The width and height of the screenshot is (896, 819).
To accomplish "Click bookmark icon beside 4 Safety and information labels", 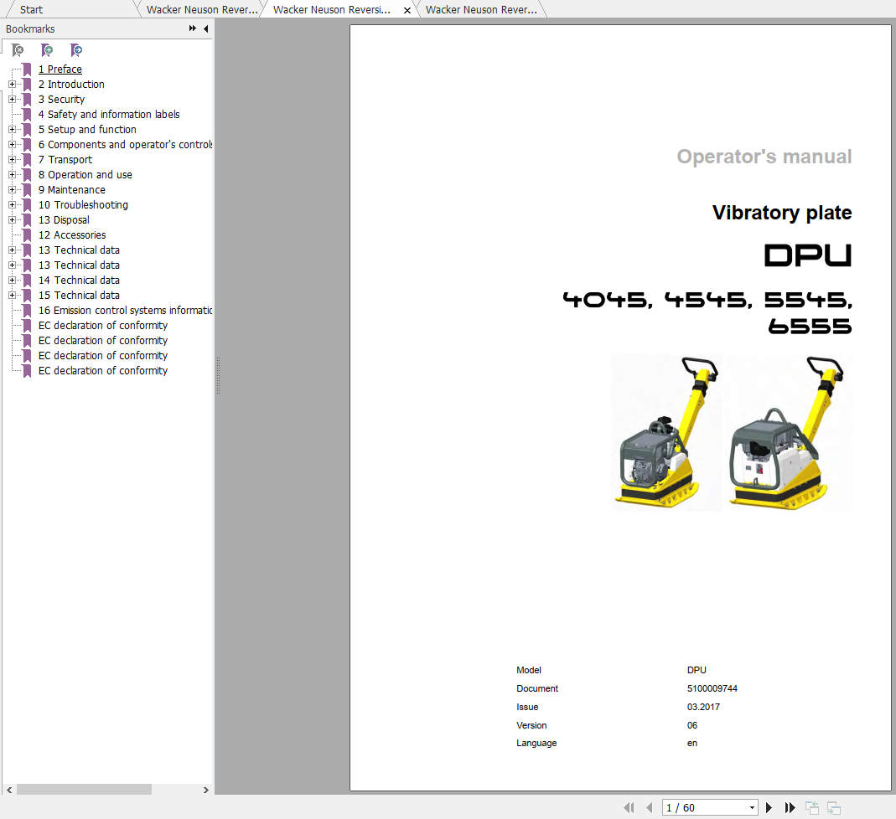I will tap(27, 115).
